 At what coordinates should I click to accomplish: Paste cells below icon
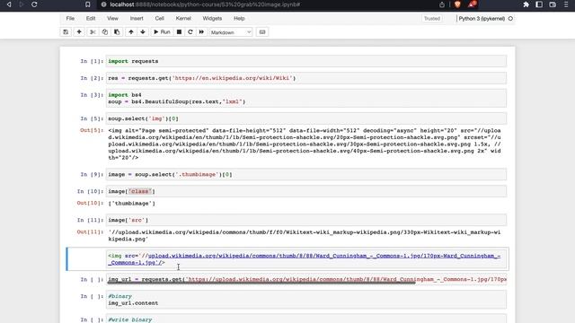click(x=117, y=32)
